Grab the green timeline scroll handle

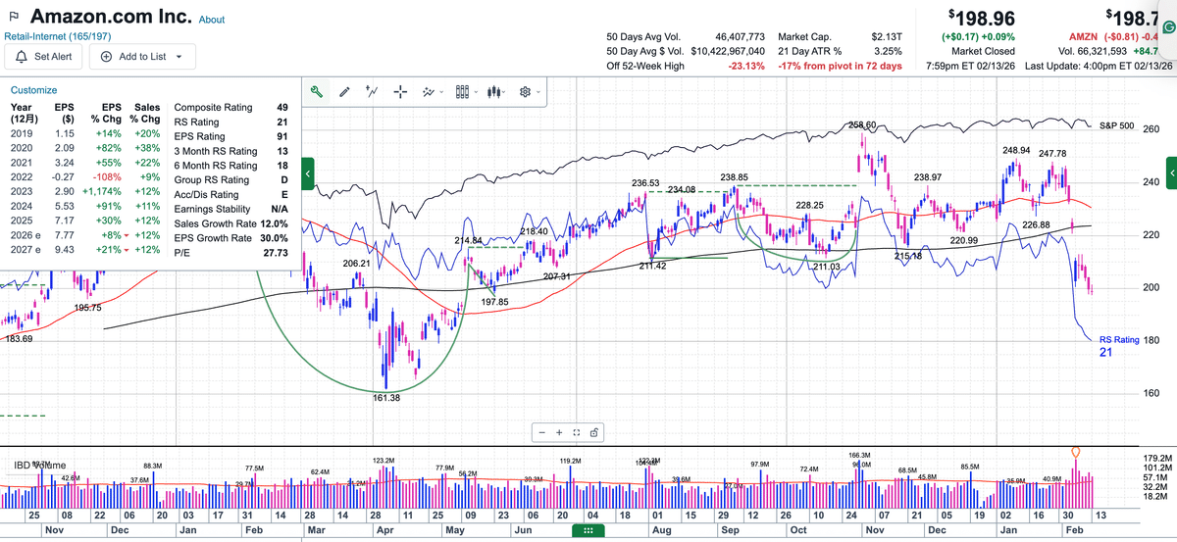(588, 529)
